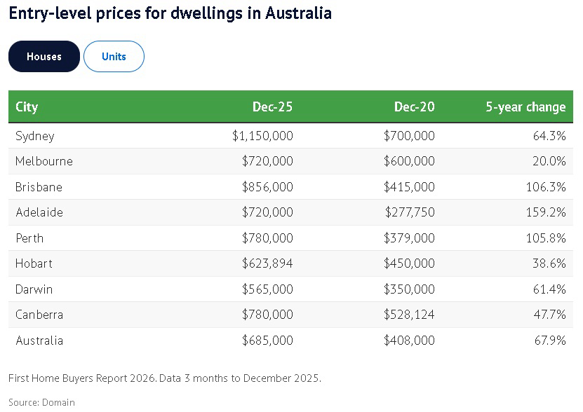This screenshot has height=412, width=583.
Task: Click the Dec-20 column header
Action: click(x=414, y=107)
